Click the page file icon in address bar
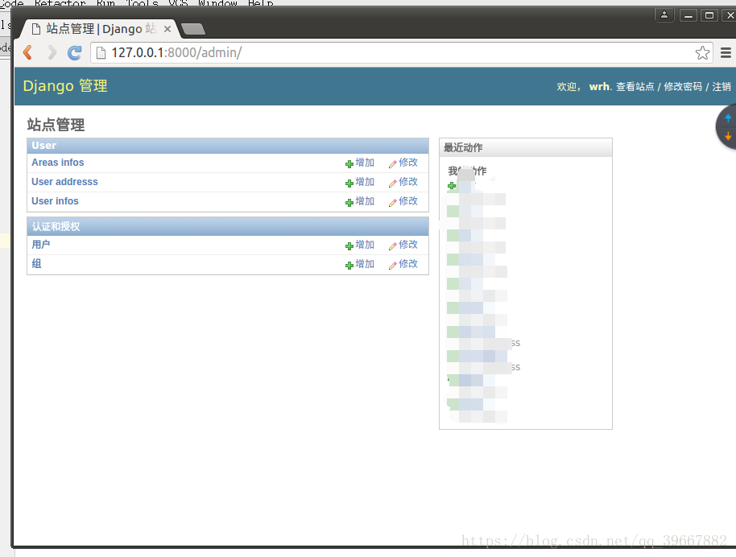This screenshot has height=557, width=736. point(101,53)
